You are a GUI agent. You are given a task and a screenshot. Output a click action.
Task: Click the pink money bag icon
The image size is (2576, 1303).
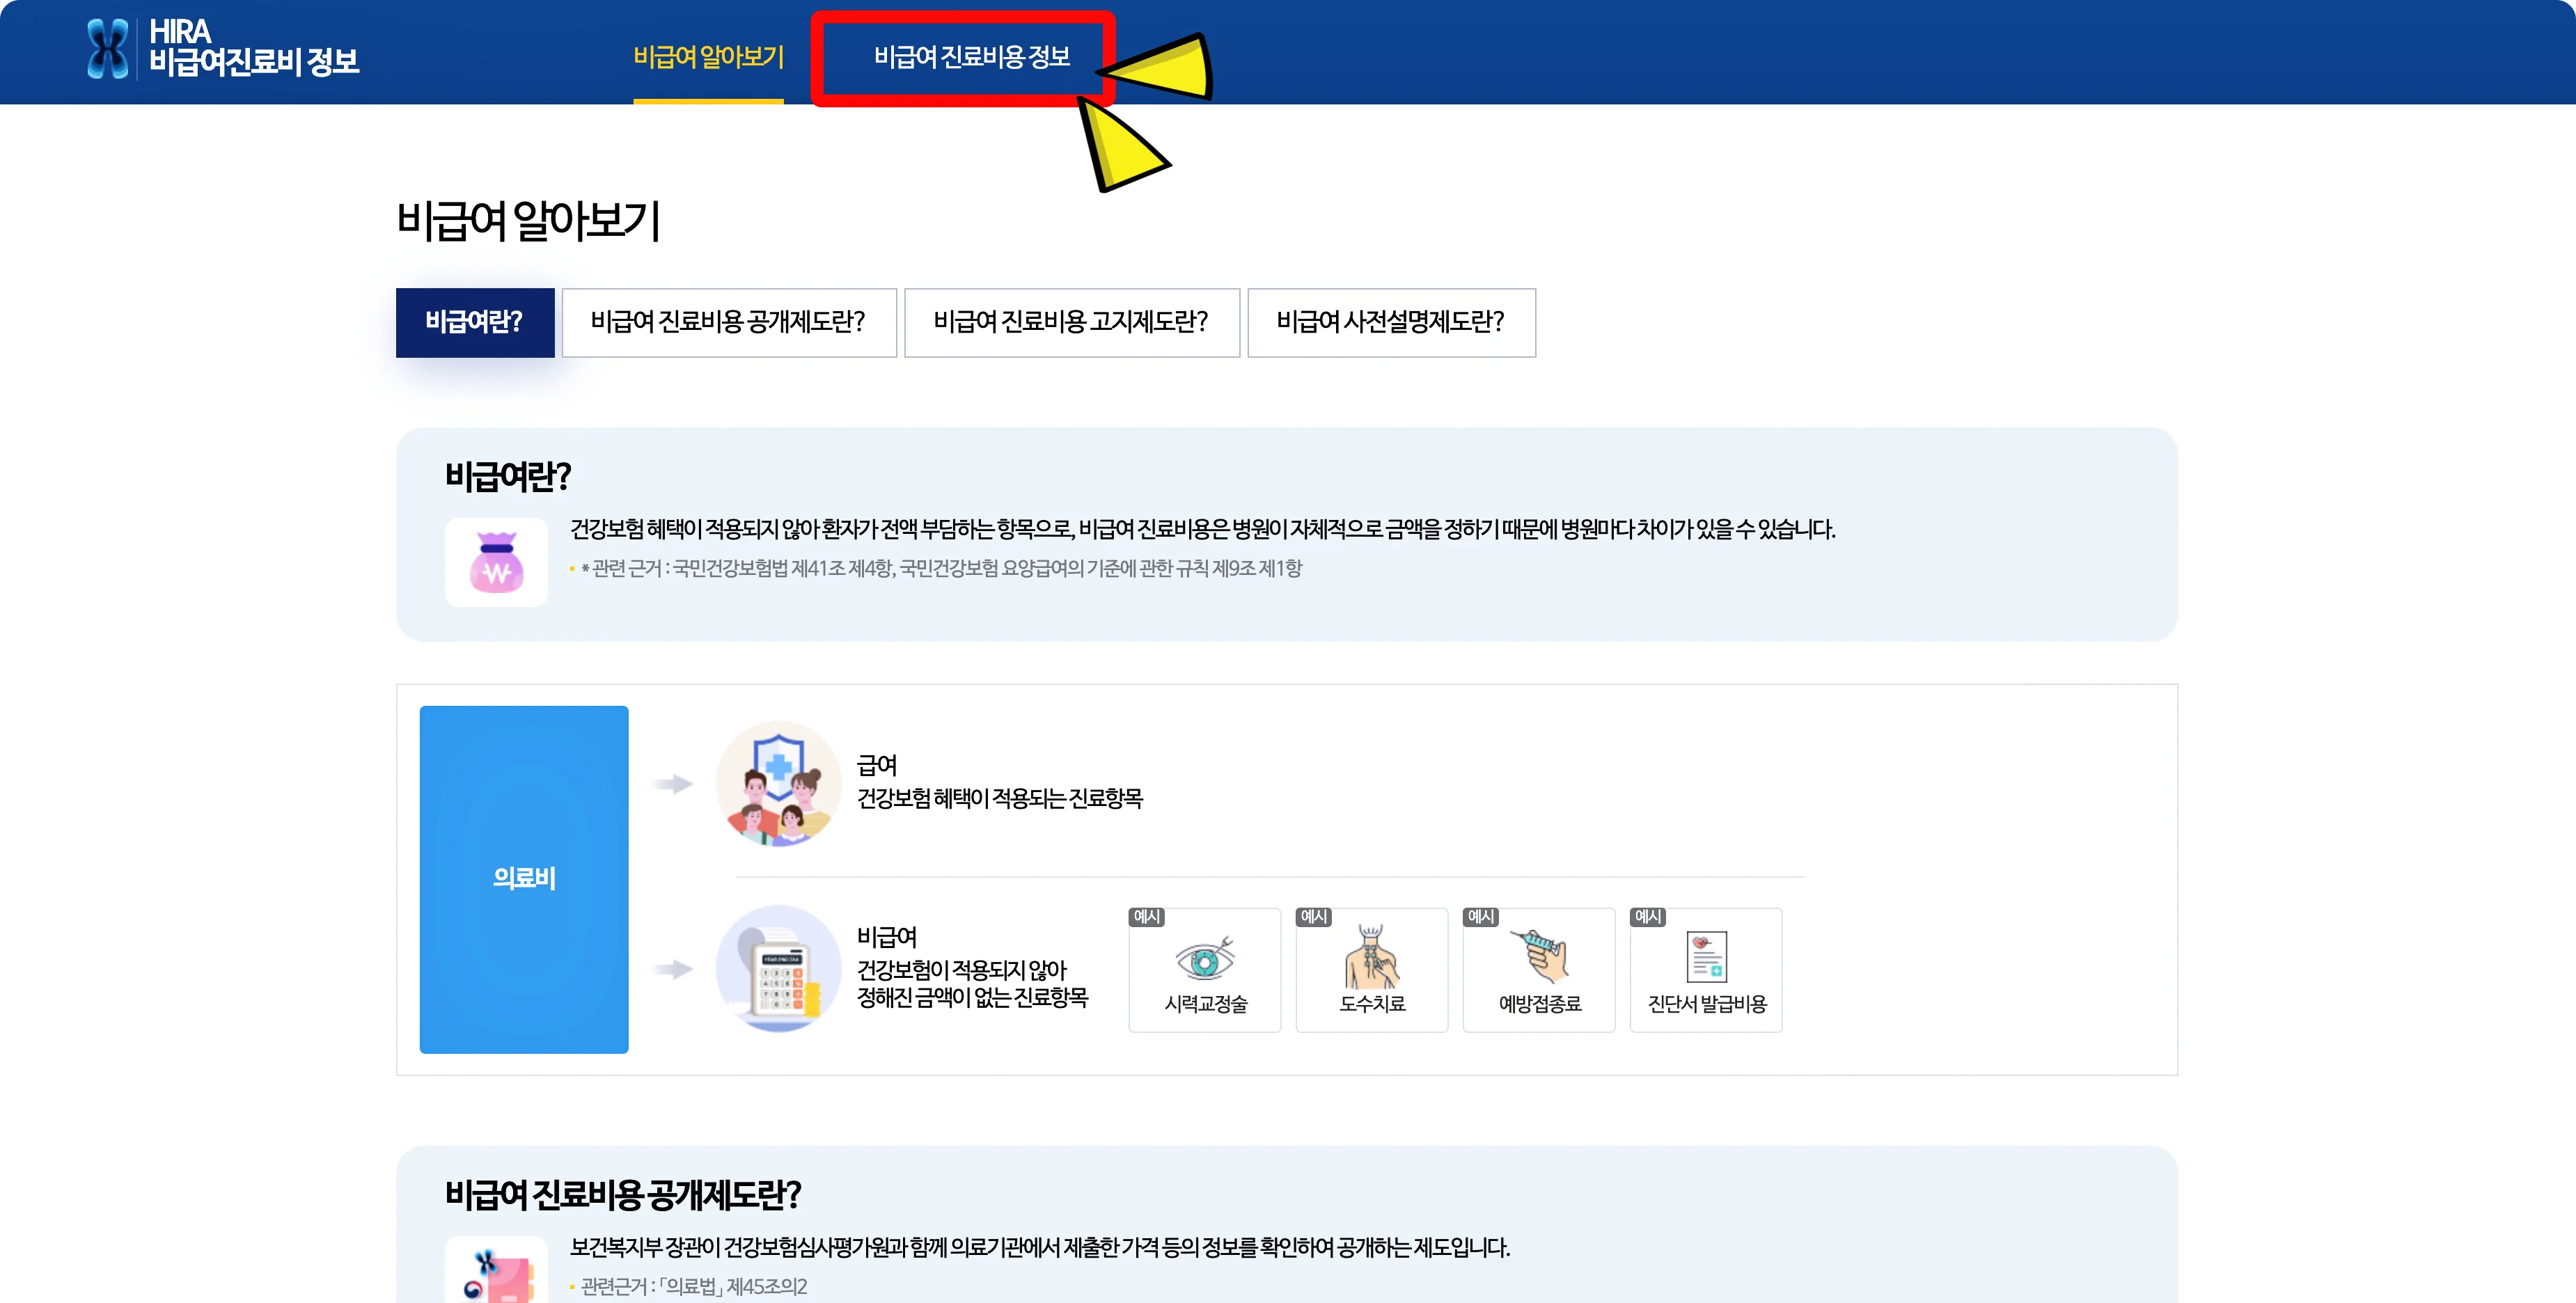tap(496, 562)
